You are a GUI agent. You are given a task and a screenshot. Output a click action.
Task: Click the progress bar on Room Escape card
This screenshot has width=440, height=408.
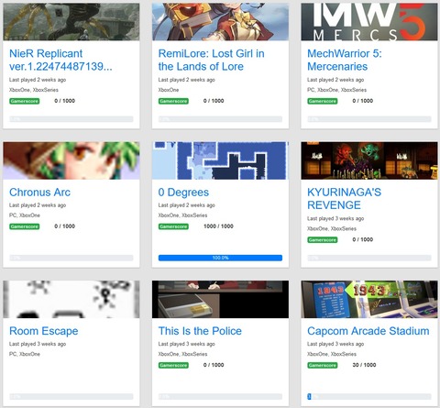71,397
